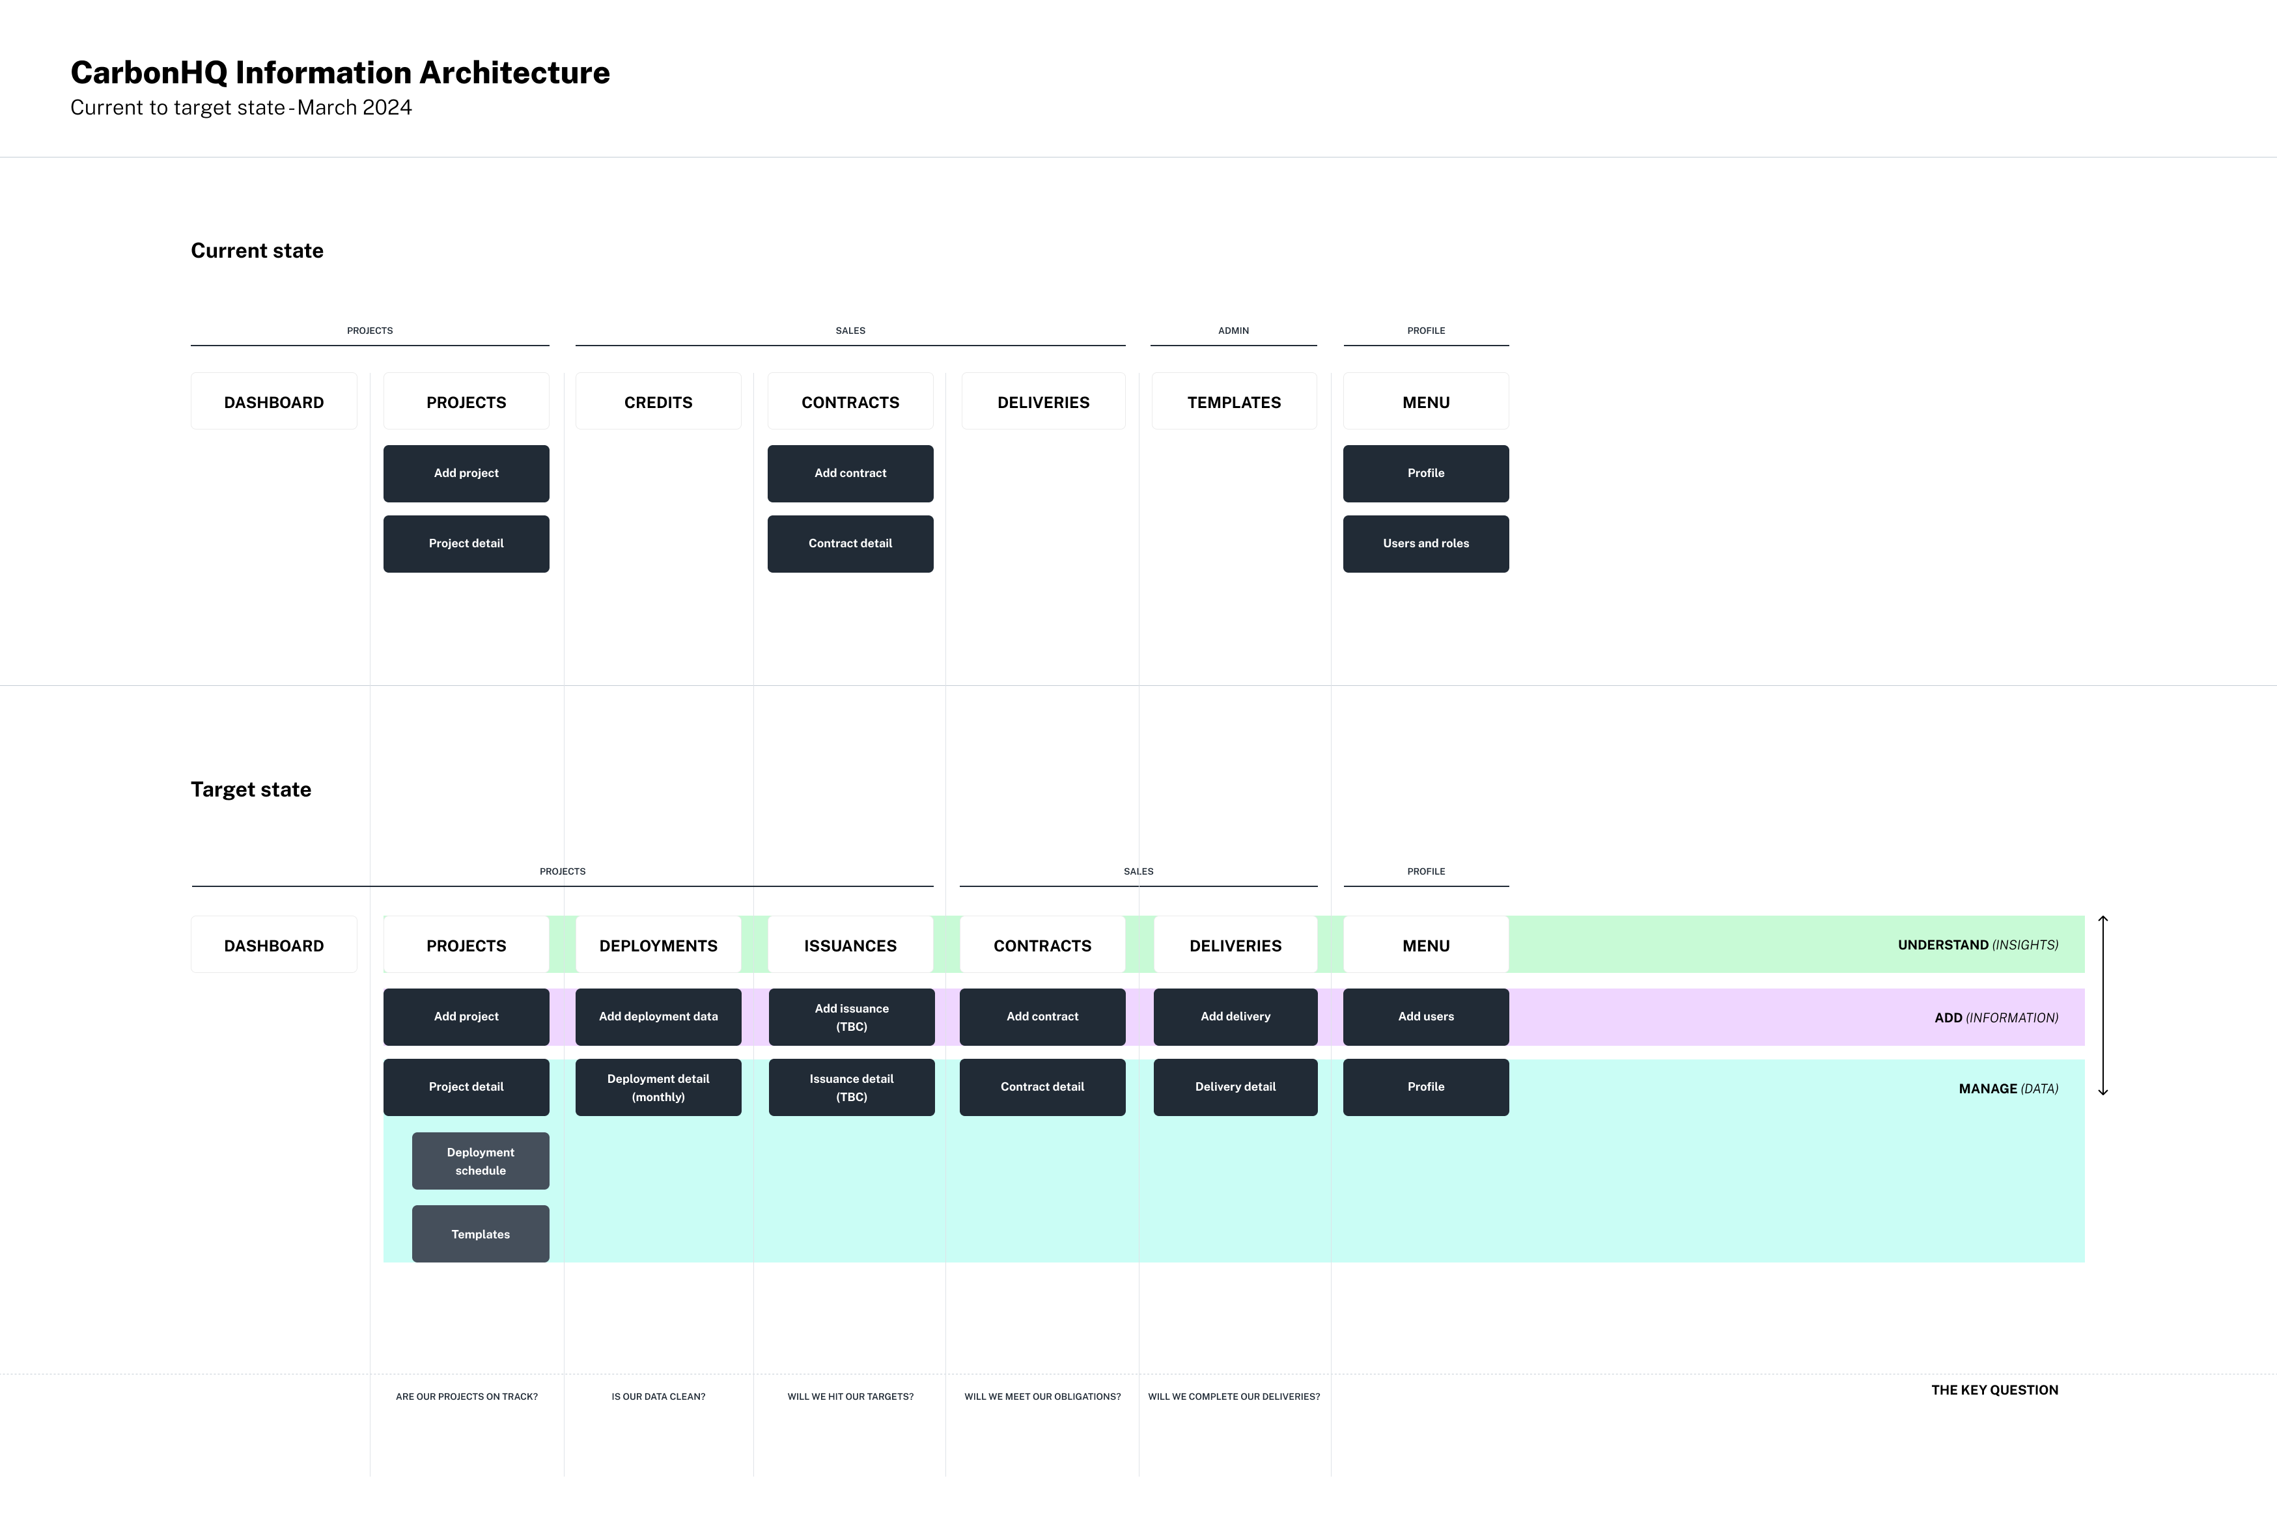Image resolution: width=2277 pixels, height=1528 pixels.
Task: Click the DASHBOARD box under Target state
Action: point(274,946)
